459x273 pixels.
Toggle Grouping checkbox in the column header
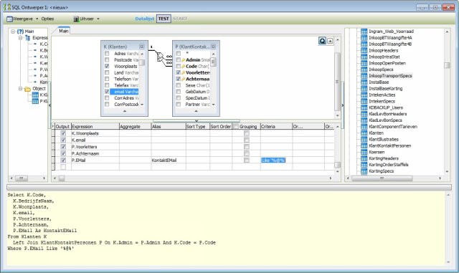point(236,126)
